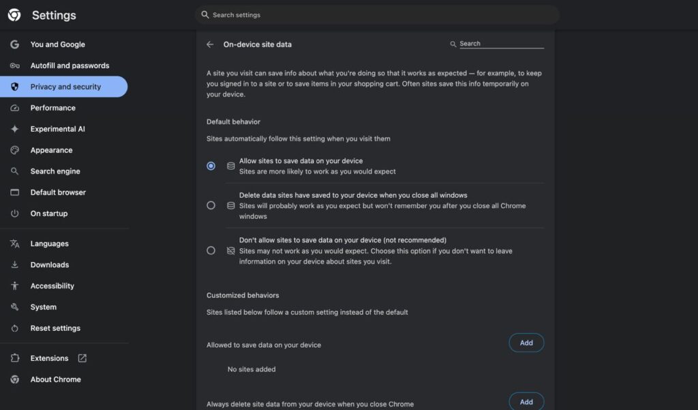The width and height of the screenshot is (698, 410).
Task: Click the power icon for On startup
Action: pyautogui.click(x=15, y=214)
